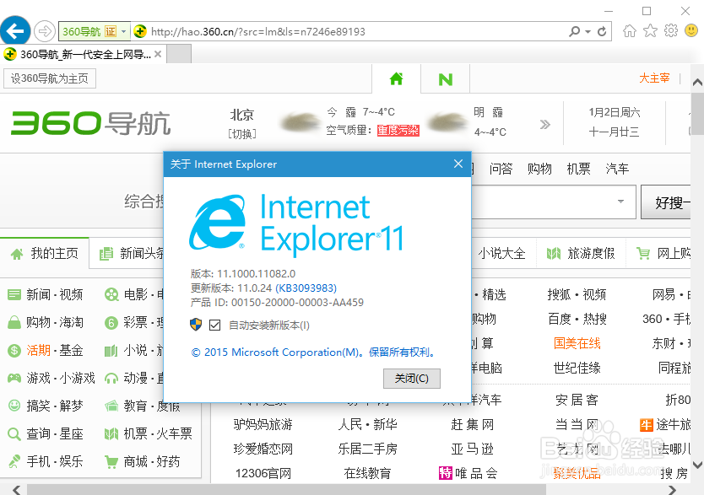Select the 问答 search category
Viewport: 704px width, 495px height.
point(501,169)
